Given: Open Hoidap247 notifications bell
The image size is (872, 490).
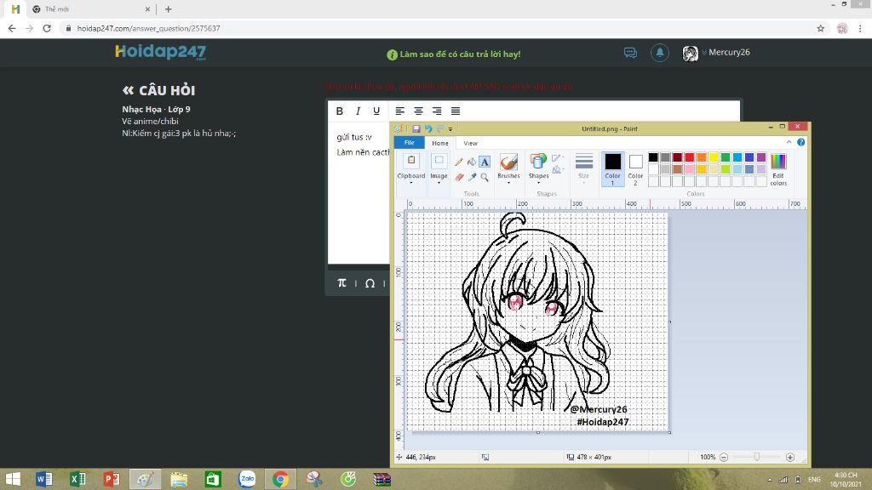Looking at the screenshot, I should [660, 53].
